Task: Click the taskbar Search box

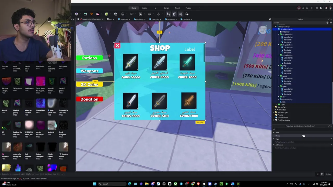Action: click(x=112, y=184)
